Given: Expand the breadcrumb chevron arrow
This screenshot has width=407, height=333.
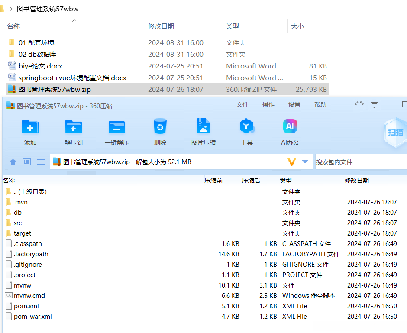Looking at the screenshot, I should click(x=11, y=9).
